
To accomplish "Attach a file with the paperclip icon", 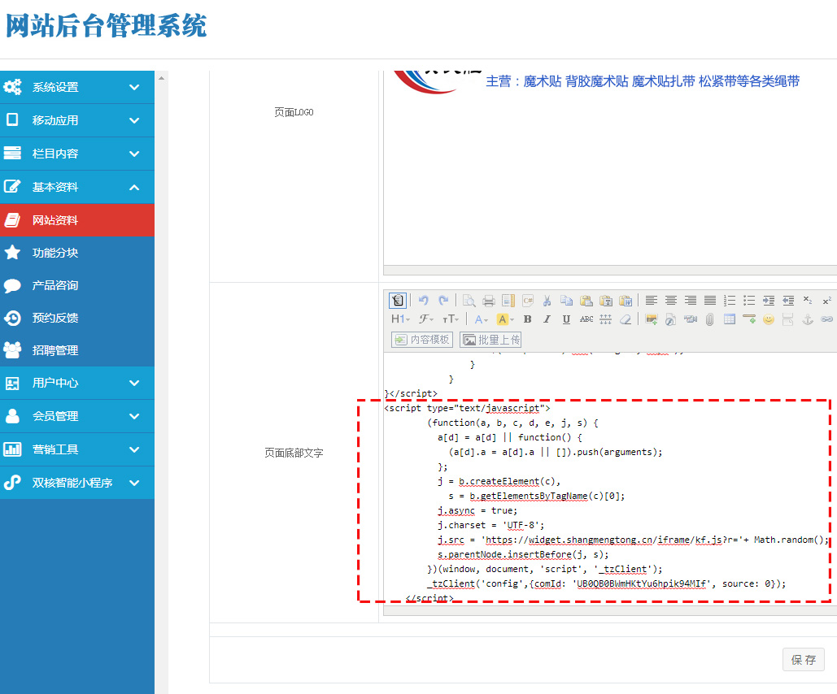I will click(x=710, y=319).
